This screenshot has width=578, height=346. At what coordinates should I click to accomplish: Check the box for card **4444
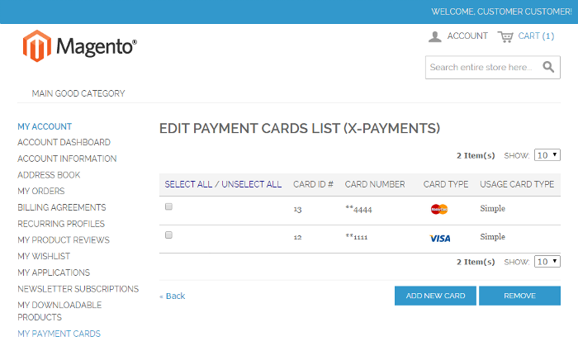168,206
